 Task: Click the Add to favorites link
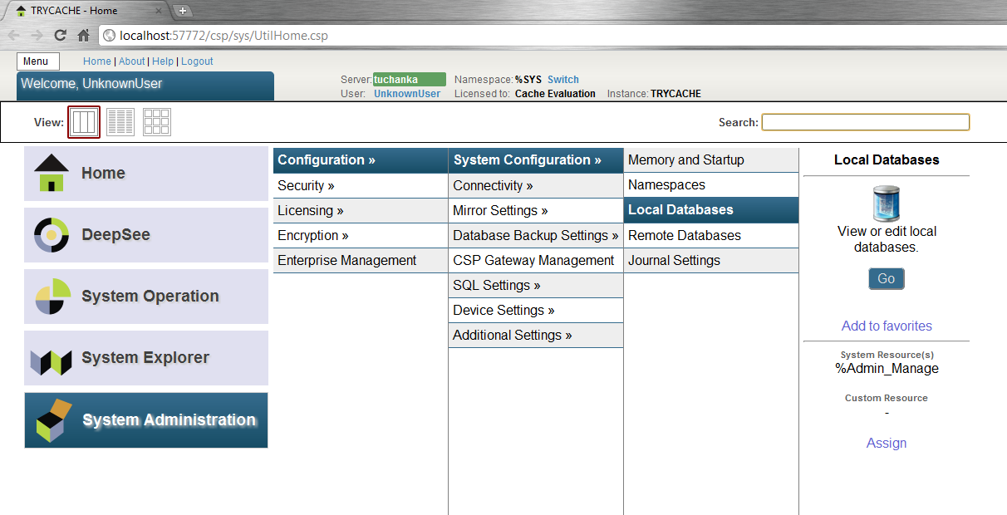pyautogui.click(x=887, y=326)
